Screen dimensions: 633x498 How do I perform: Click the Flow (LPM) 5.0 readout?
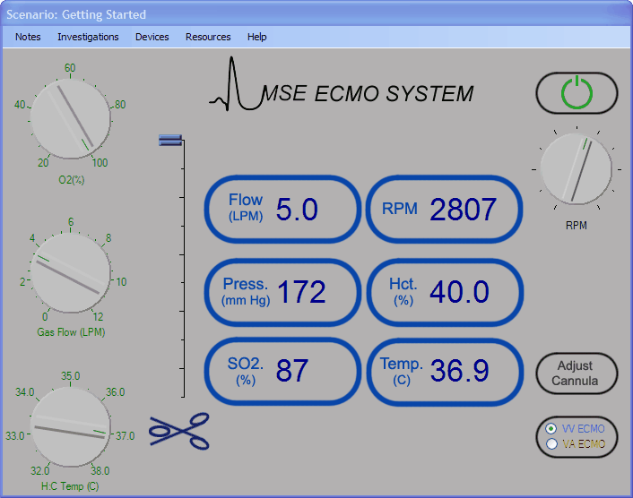[x=282, y=209]
